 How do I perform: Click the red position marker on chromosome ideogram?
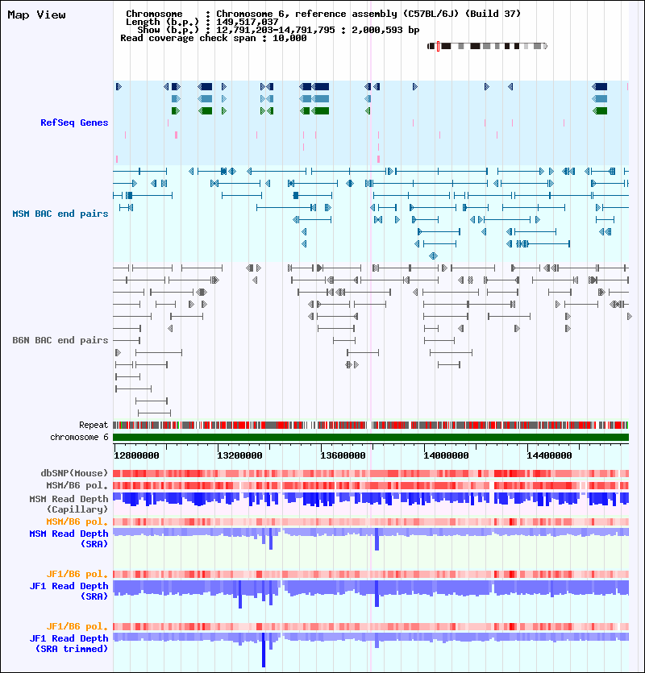[438, 47]
